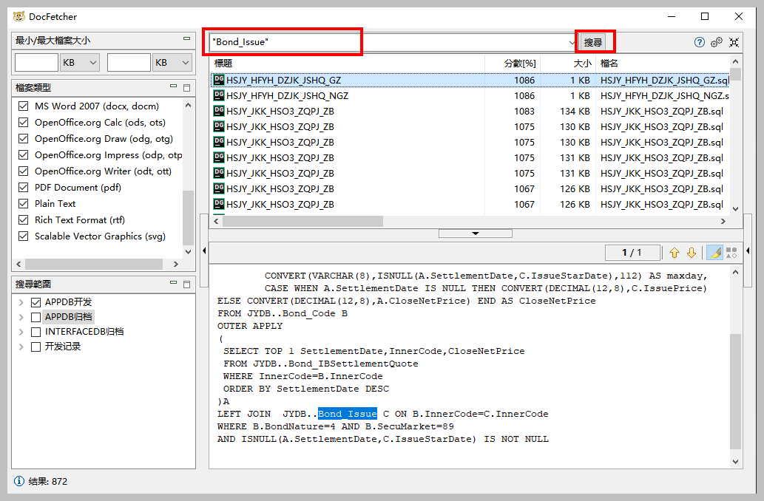Expand the APPDB开发 tree node
The width and height of the screenshot is (764, 501).
(21, 301)
